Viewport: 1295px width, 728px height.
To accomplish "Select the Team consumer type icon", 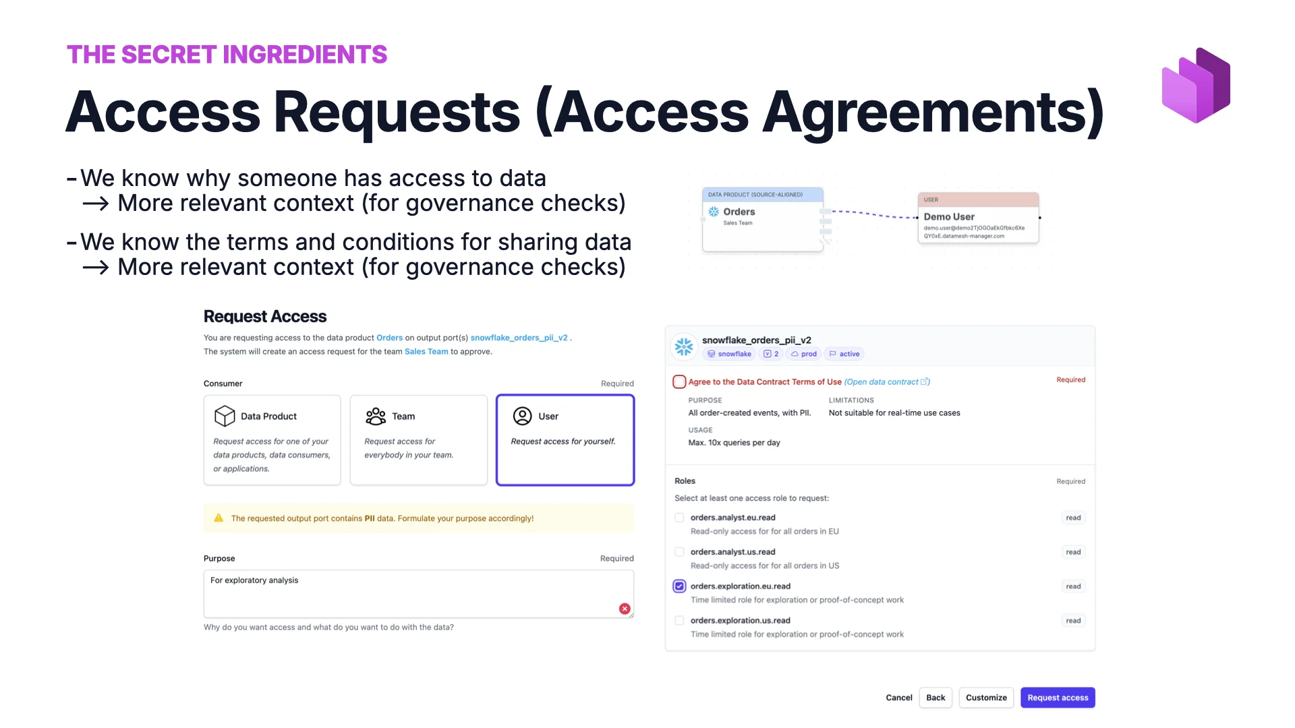I will (376, 416).
